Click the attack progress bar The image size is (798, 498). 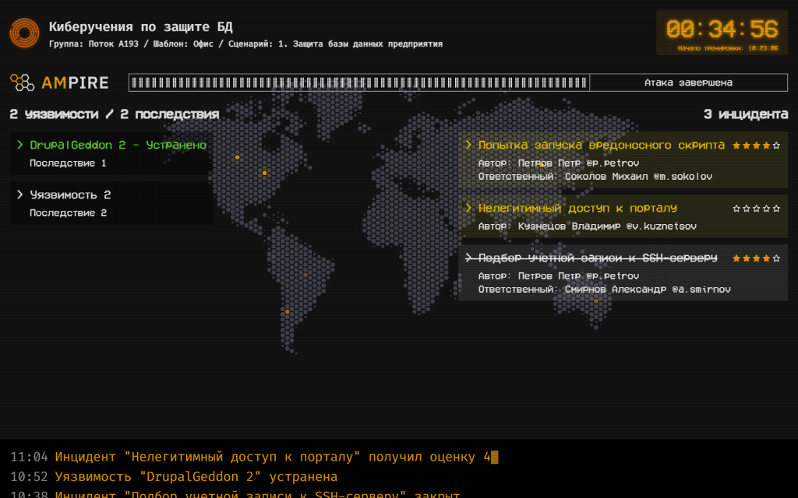pyautogui.click(x=358, y=82)
